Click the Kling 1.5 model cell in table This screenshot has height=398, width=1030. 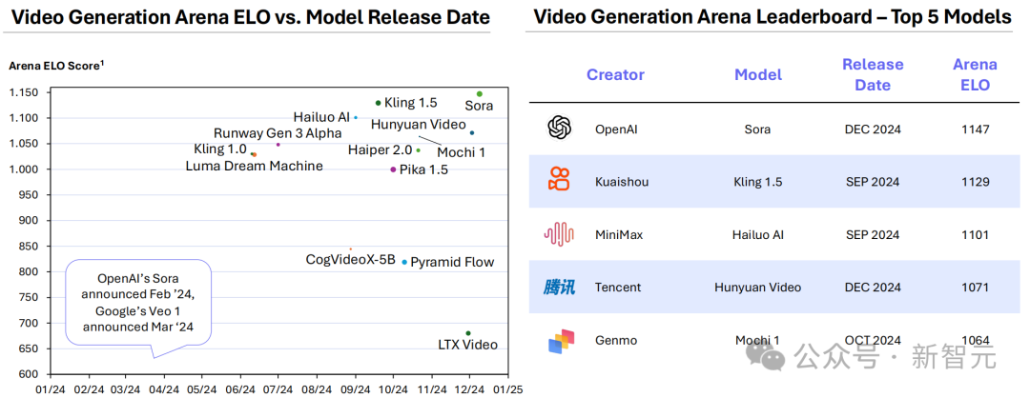758,182
